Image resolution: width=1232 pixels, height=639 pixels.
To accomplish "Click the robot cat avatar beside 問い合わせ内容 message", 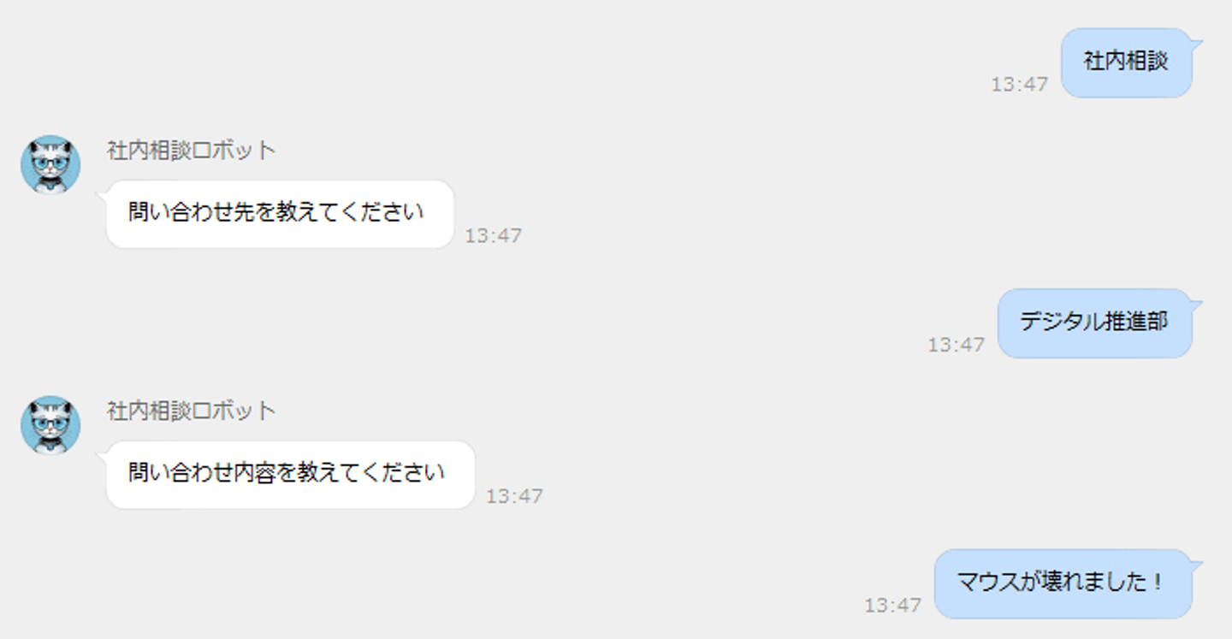I will [50, 425].
